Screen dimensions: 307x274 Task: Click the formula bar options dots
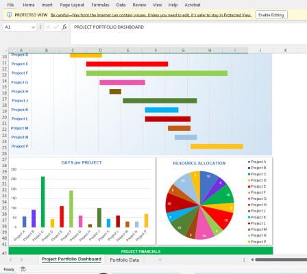pos(40,27)
